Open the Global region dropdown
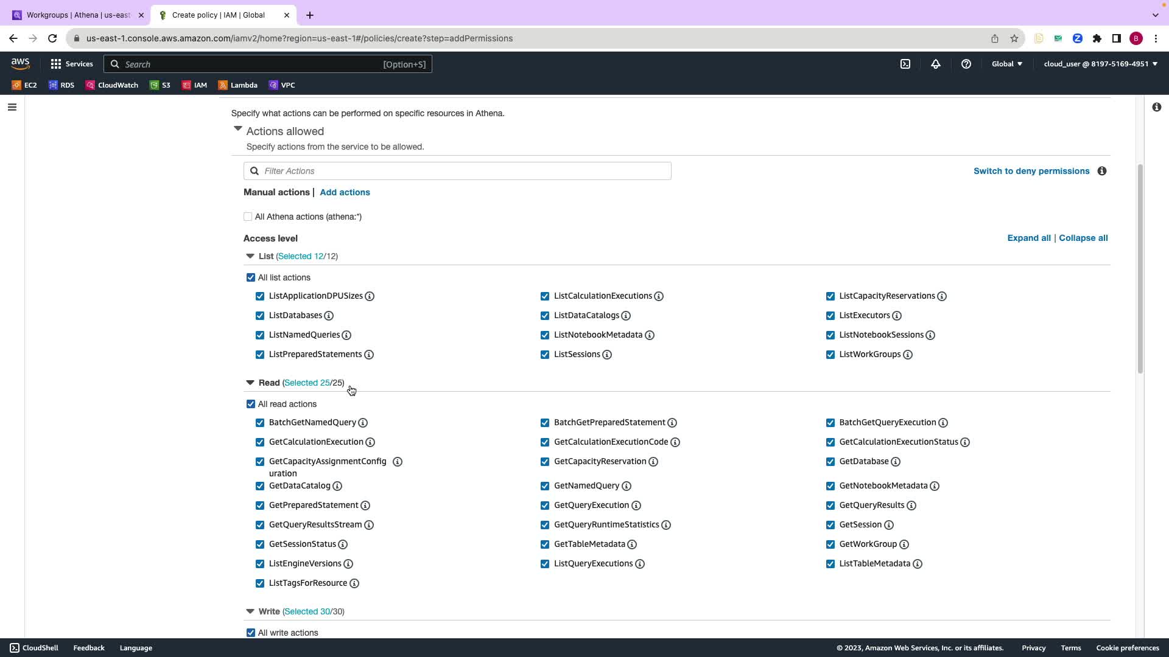The width and height of the screenshot is (1169, 657). coord(1007,64)
